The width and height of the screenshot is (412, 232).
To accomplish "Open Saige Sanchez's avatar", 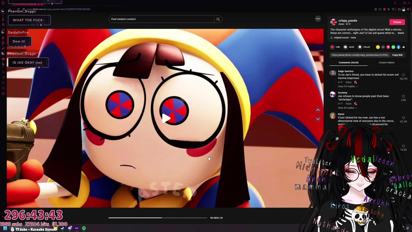I will (333, 73).
